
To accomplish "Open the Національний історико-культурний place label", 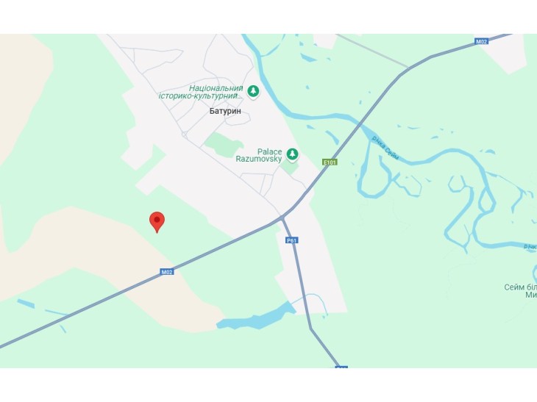I will click(201, 92).
